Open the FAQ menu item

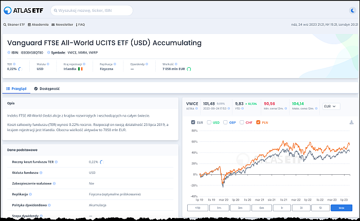tap(80, 25)
